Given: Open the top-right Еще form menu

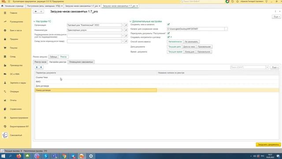Looking at the screenshot, I should [276, 17].
